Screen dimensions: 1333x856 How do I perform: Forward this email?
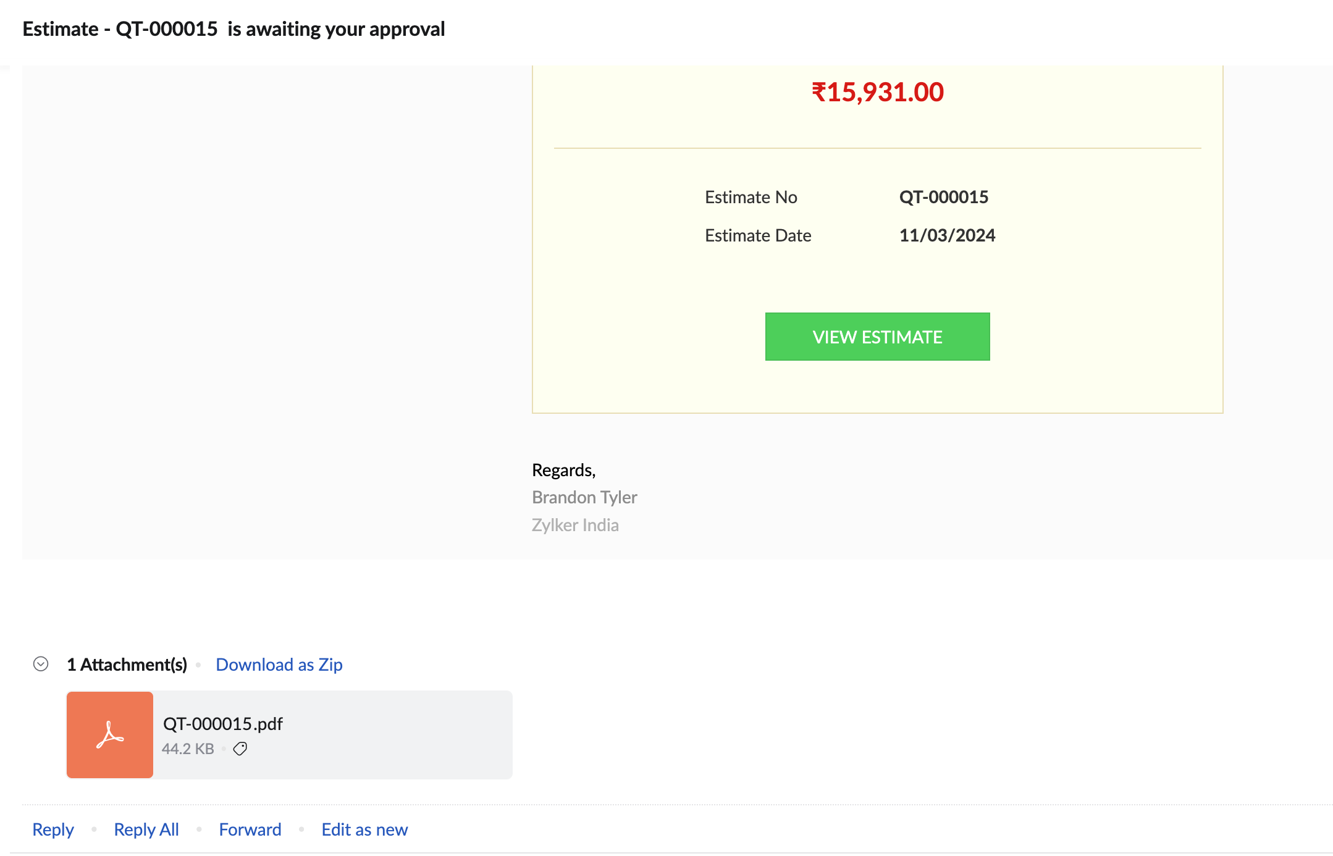(250, 829)
